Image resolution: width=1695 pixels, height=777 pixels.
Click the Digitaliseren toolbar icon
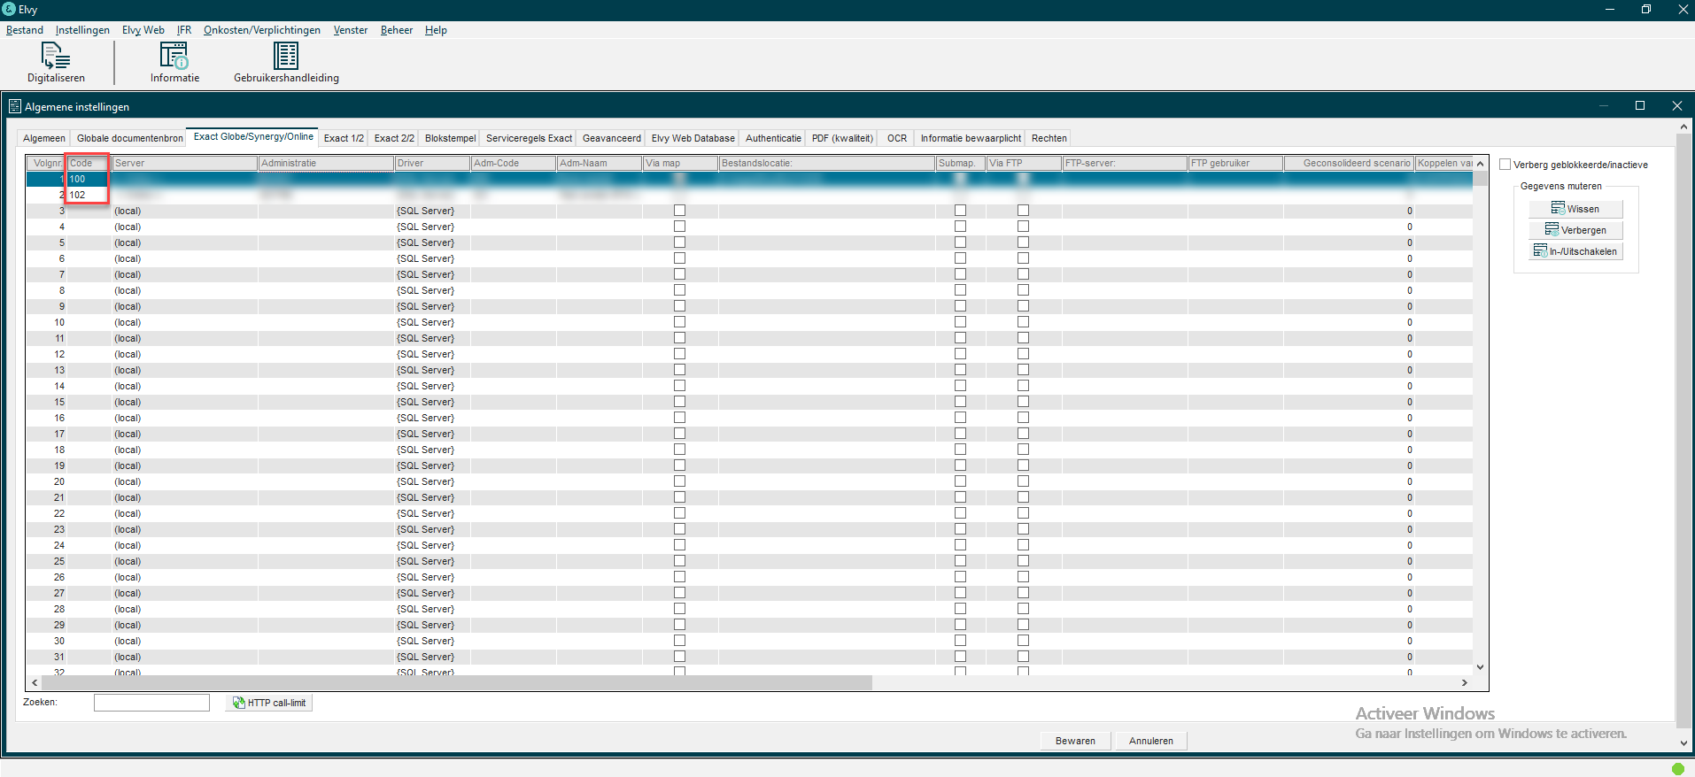point(56,57)
